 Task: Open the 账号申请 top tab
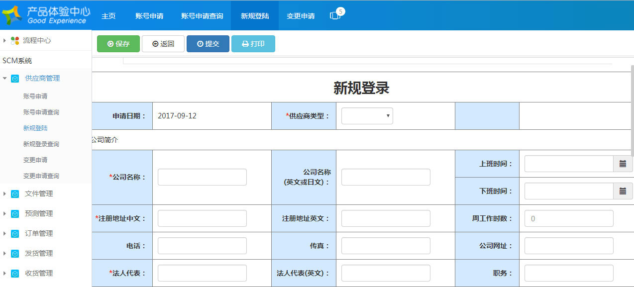point(149,15)
